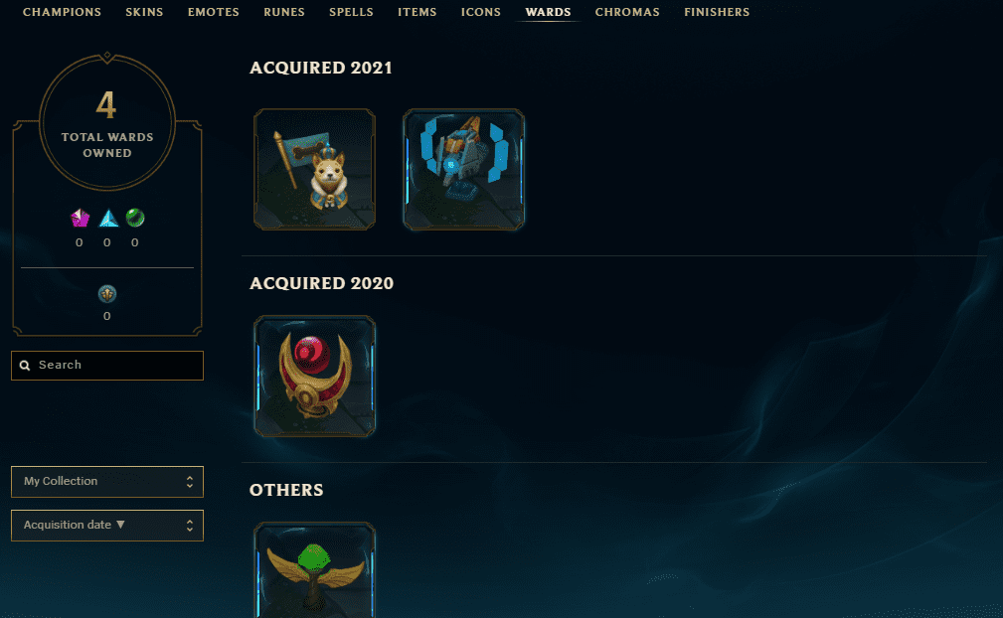Open the Chromas tab

(627, 12)
